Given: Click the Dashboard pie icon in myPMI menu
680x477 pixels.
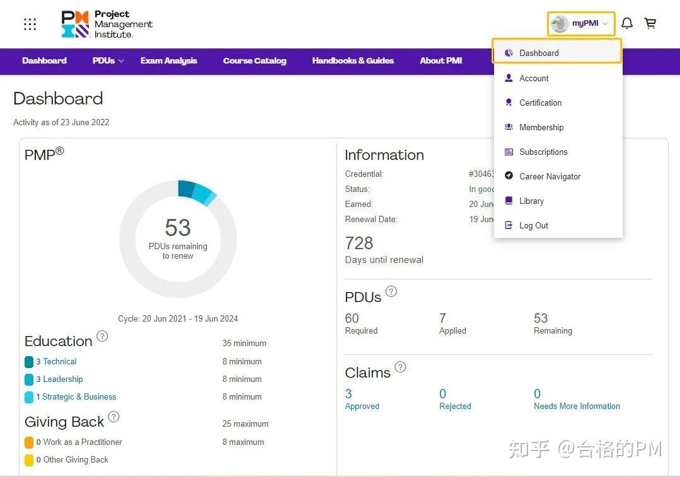Looking at the screenshot, I should point(509,53).
